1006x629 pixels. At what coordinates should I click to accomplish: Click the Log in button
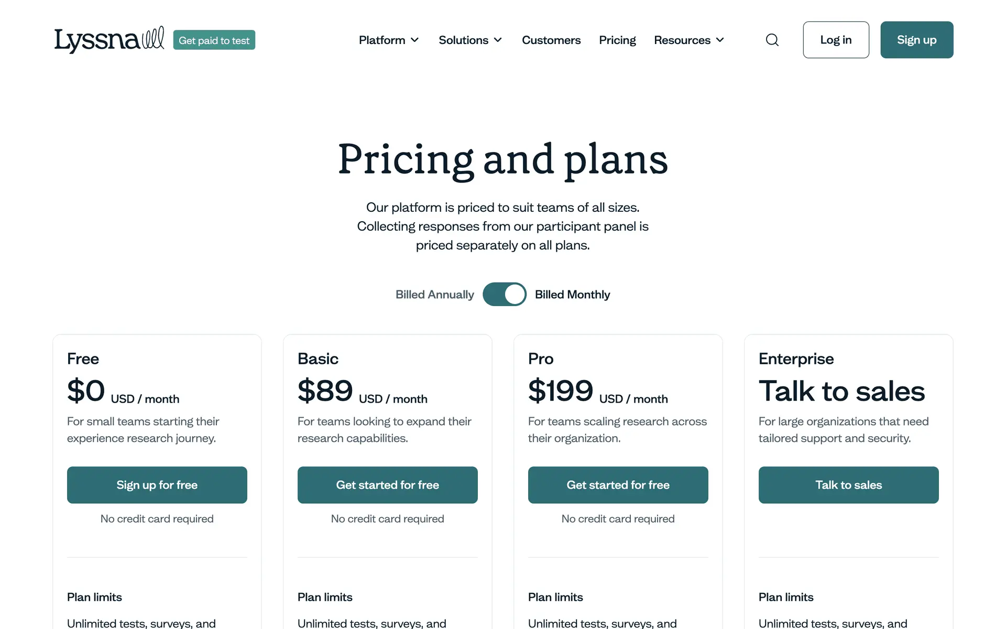click(x=836, y=40)
